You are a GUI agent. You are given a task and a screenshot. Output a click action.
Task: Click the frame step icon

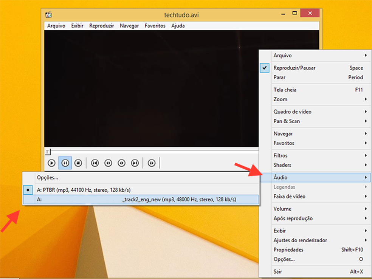(152, 163)
